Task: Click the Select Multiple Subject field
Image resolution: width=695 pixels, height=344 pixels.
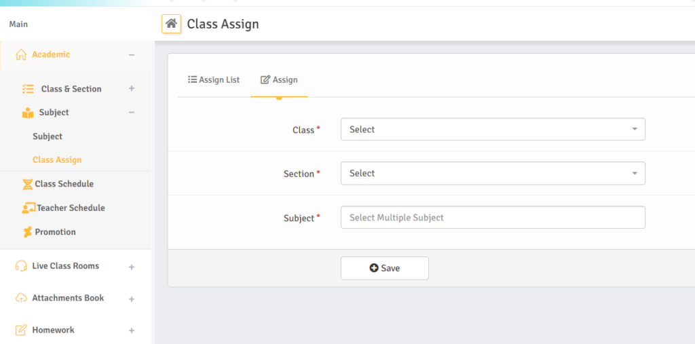Action: (492, 218)
